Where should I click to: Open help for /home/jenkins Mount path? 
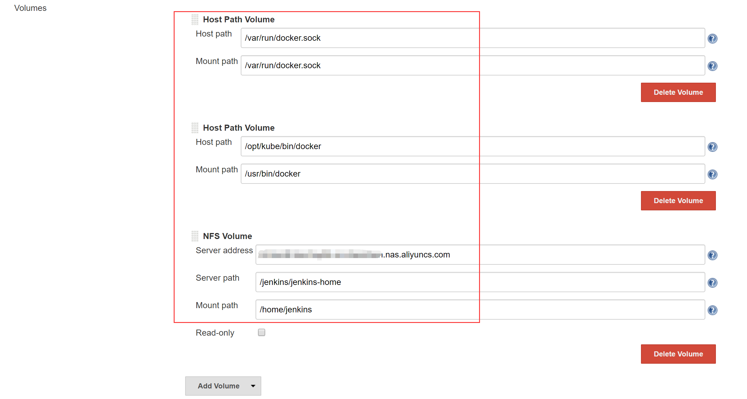tap(712, 310)
